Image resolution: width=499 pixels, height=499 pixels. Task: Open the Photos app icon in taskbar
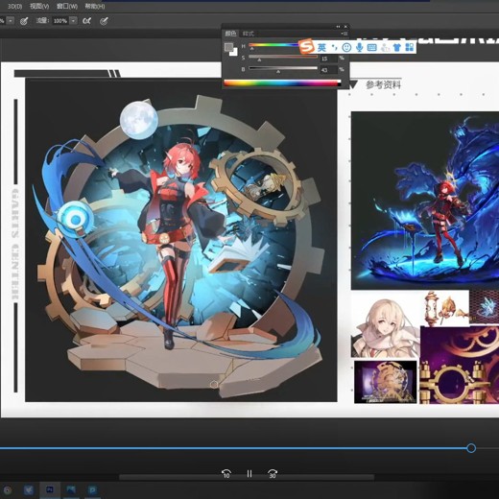pos(71,489)
